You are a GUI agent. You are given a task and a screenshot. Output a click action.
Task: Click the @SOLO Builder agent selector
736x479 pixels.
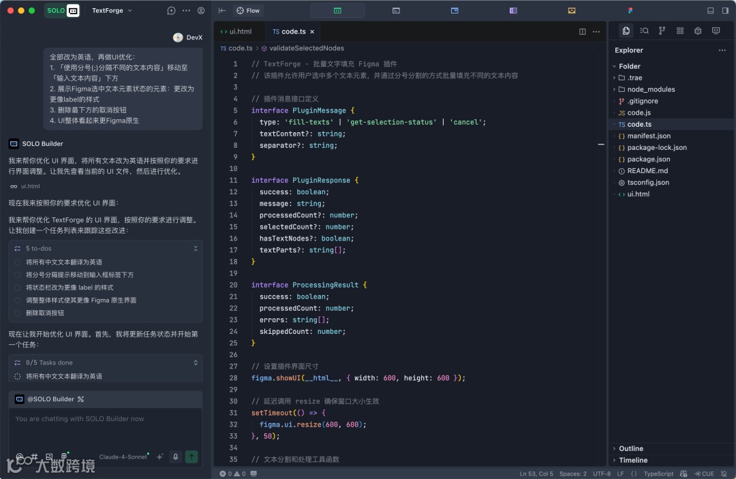tap(49, 399)
